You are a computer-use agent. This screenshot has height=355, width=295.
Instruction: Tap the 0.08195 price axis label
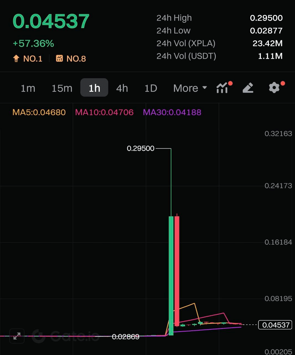click(278, 299)
